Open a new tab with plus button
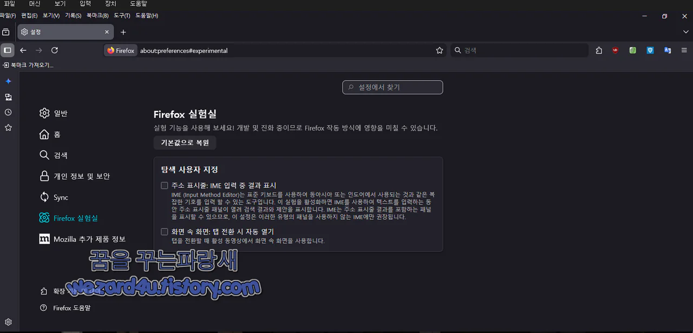This screenshot has width=693, height=333. (x=123, y=32)
